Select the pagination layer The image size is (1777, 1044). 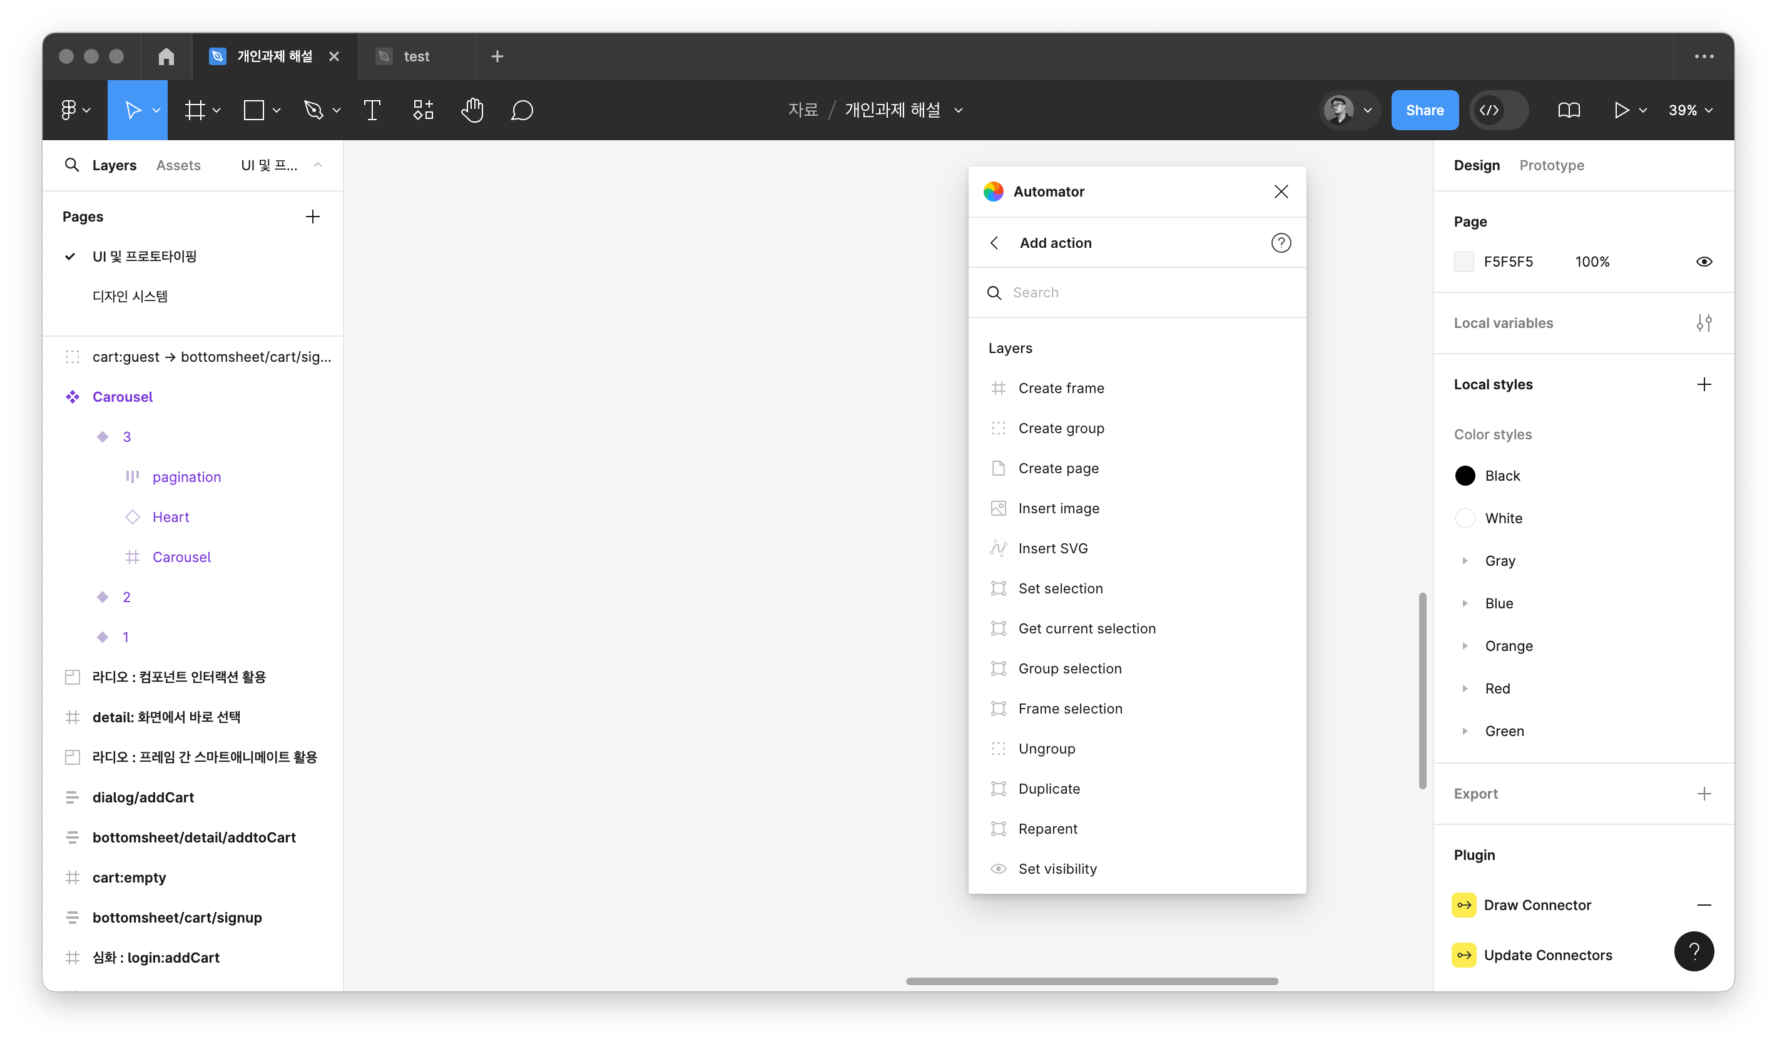pyautogui.click(x=186, y=478)
